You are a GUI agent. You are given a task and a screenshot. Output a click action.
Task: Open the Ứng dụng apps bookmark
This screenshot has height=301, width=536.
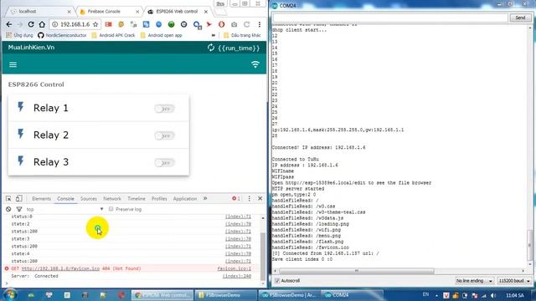click(x=19, y=35)
